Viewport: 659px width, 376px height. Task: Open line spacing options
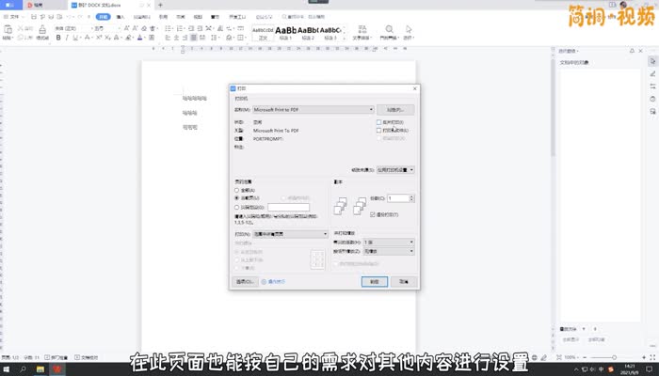tap(215, 38)
